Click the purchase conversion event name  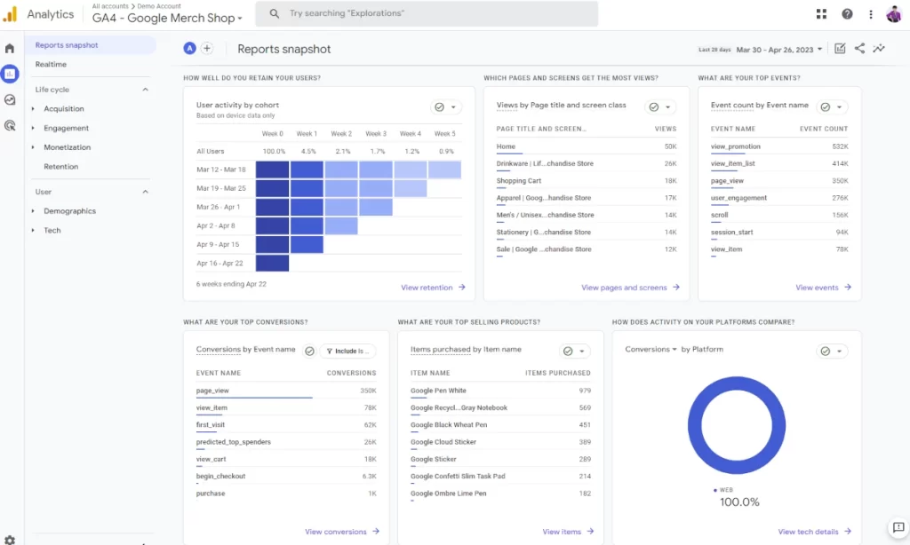210,494
